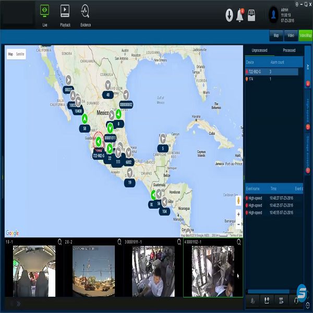Viewport: 313px width, 313px height.
Task: Switch map to Satellite view
Action: pyautogui.click(x=20, y=54)
